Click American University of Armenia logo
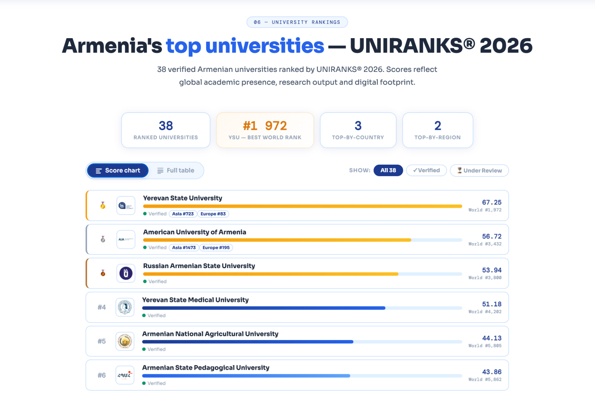This screenshot has width=595, height=411. 126,239
